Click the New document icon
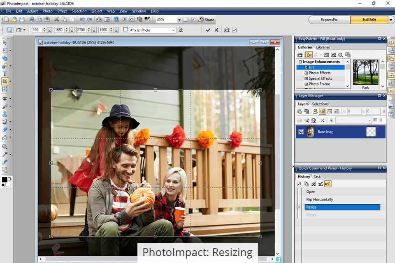The height and width of the screenshot is (263, 395). [x=7, y=19]
